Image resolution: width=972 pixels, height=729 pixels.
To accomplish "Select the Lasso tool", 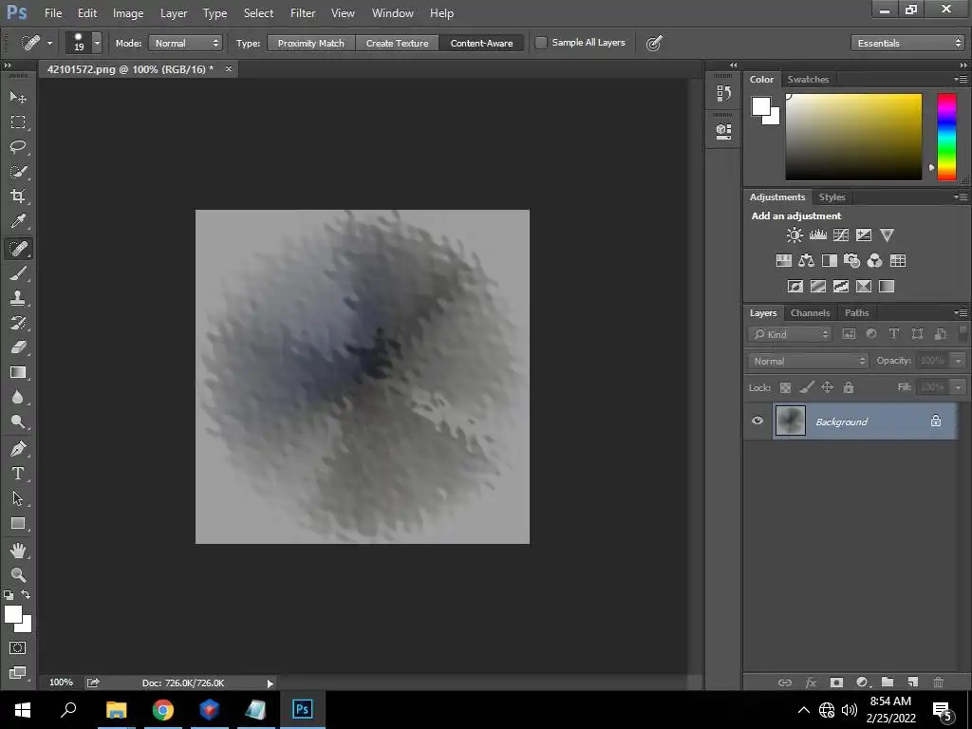I will click(x=18, y=147).
